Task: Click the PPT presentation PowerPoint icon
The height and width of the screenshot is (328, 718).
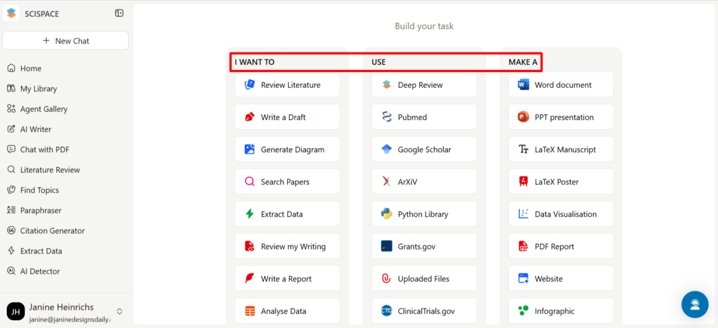Action: [524, 117]
